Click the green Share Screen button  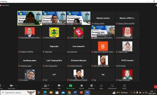[x=71, y=87]
